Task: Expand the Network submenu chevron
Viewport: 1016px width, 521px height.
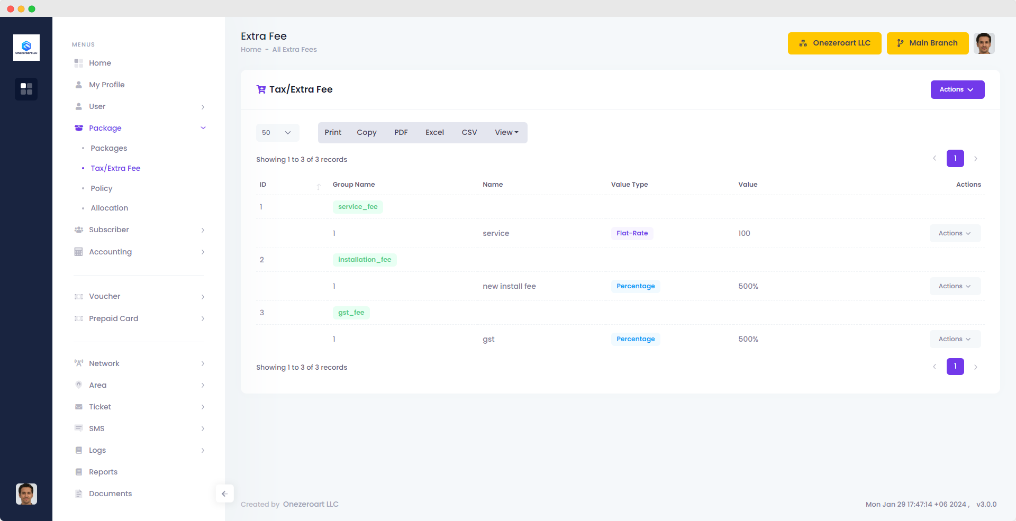Action: tap(203, 363)
